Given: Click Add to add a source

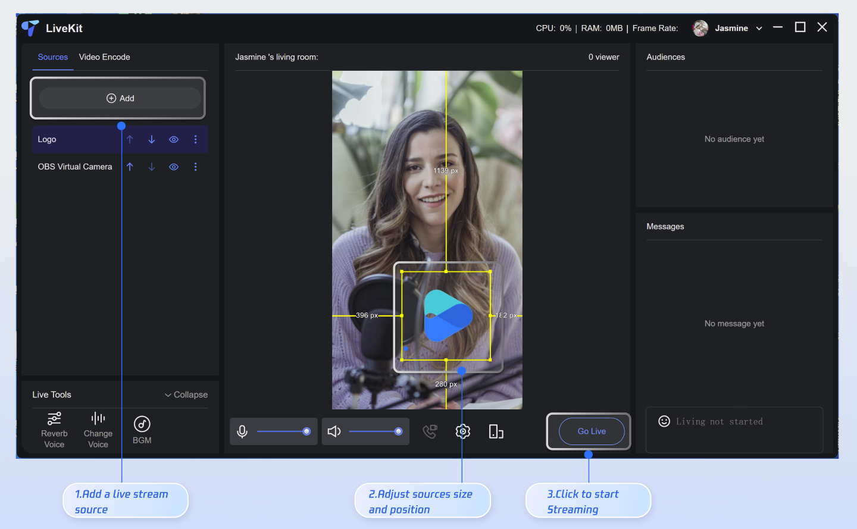Looking at the screenshot, I should pos(120,98).
